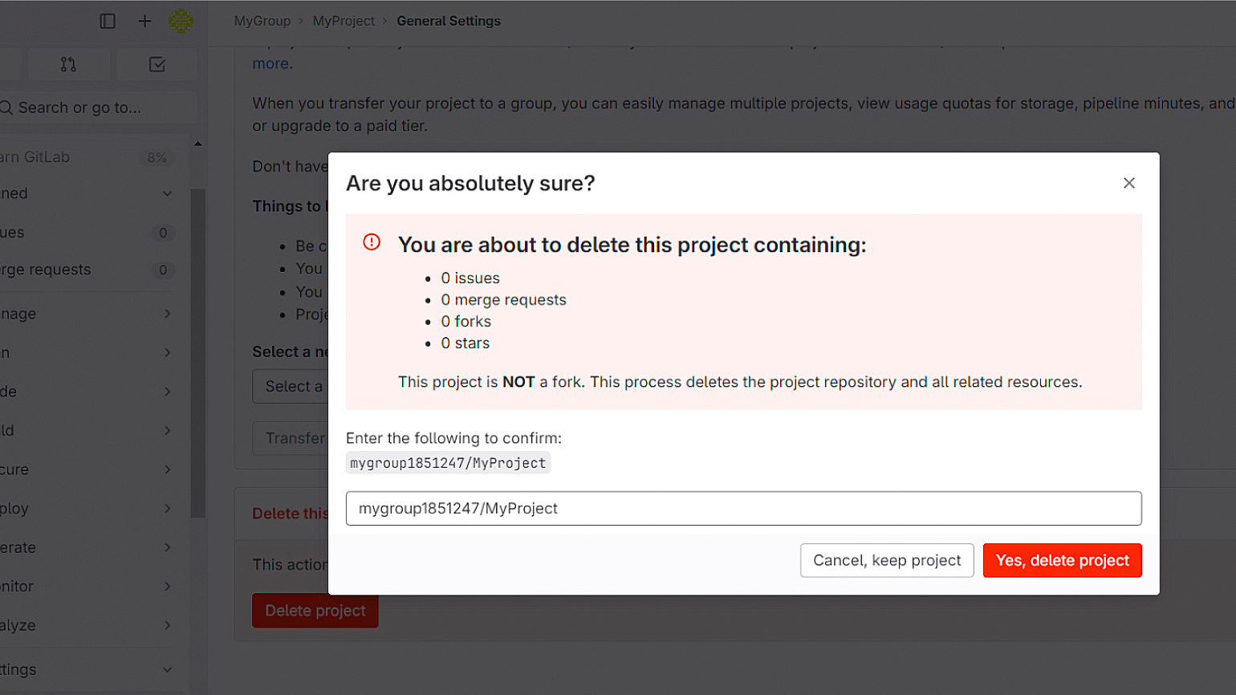Click the '0 forks' list item
Viewport: 1236px width, 695px height.
pyautogui.click(x=466, y=321)
